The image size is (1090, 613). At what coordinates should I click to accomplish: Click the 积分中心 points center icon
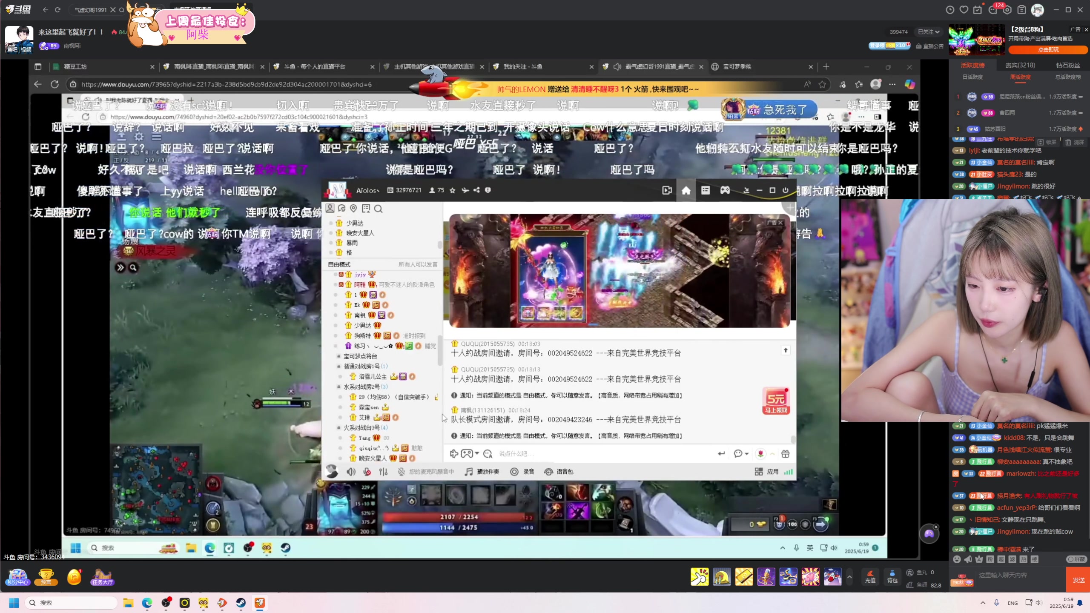(x=17, y=577)
